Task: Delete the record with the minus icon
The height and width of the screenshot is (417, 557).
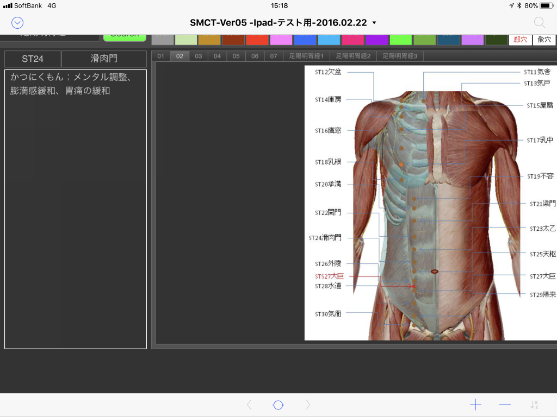Action: tap(505, 405)
